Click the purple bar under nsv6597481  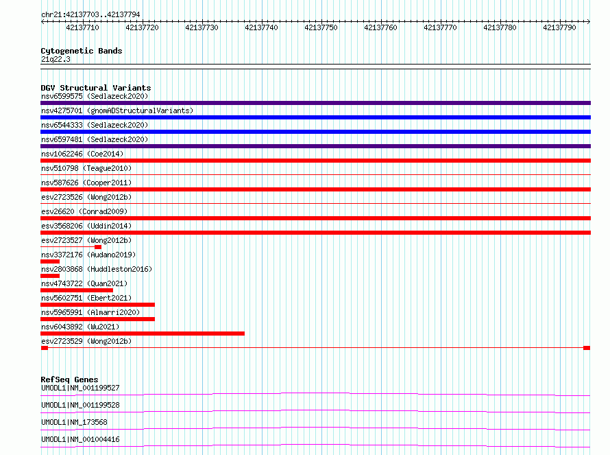[315, 146]
